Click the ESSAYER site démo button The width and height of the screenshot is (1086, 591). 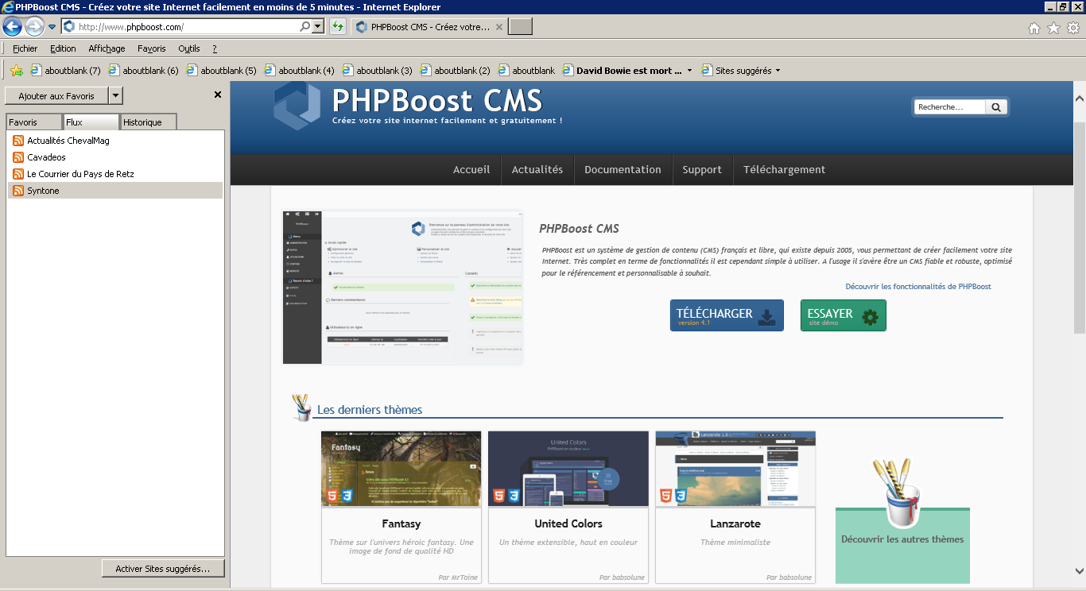843,315
